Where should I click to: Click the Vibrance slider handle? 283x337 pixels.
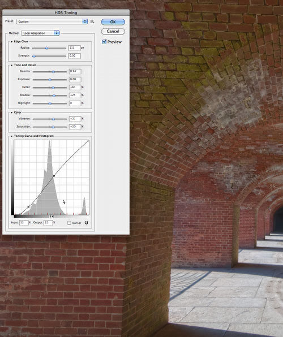coord(53,119)
